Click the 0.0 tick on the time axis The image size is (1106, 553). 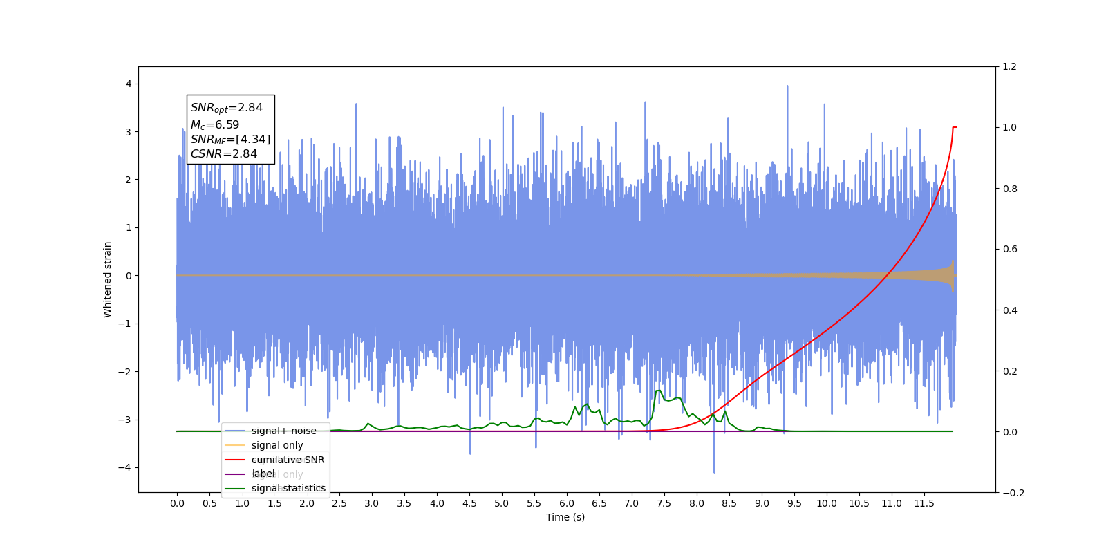click(177, 503)
